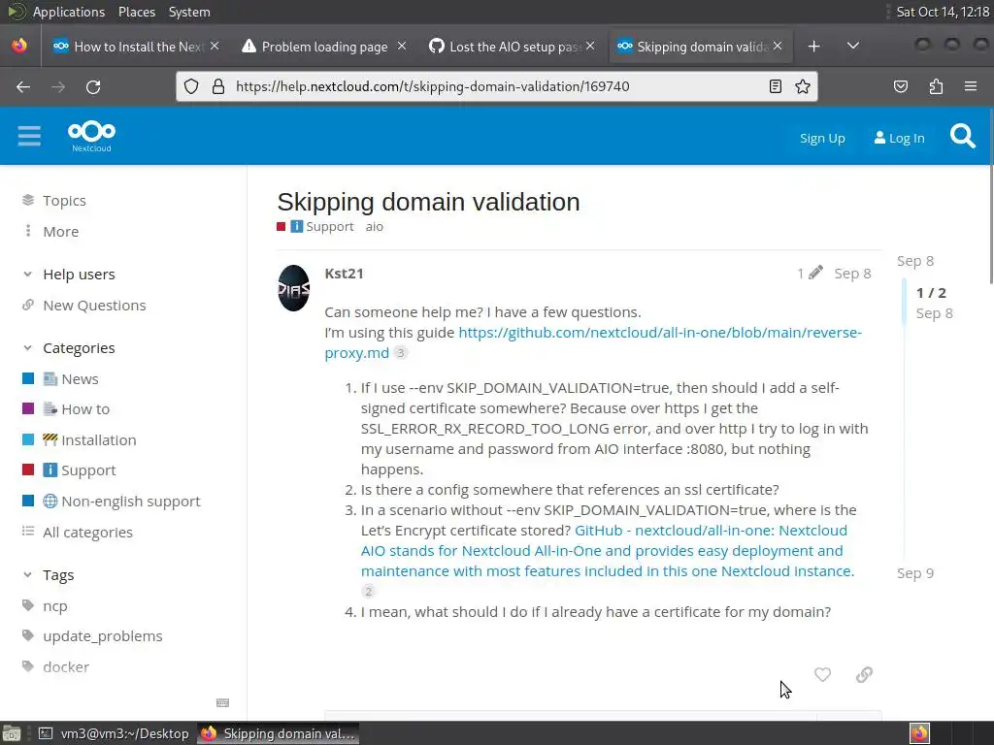The image size is (994, 745).
Task: Click the Nextcloud logo in the header
Action: pyautogui.click(x=91, y=136)
